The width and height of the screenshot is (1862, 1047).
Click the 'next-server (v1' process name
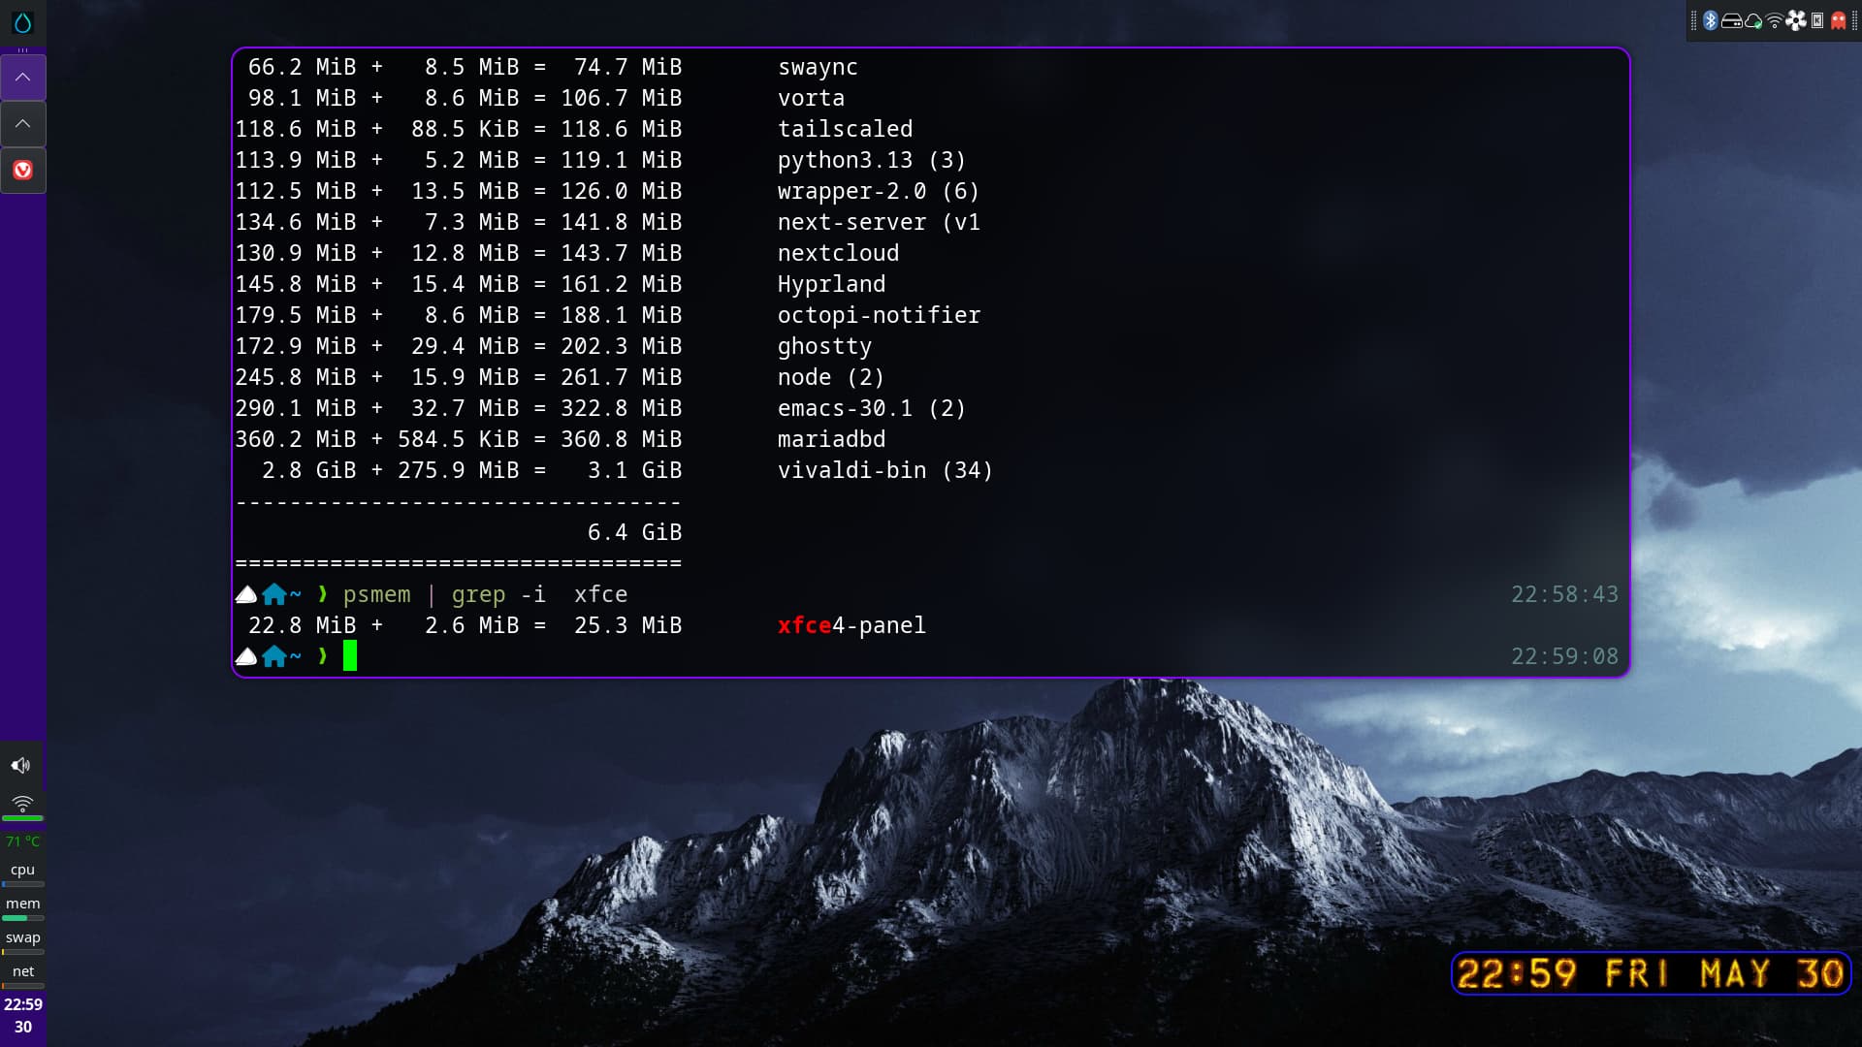(x=879, y=222)
